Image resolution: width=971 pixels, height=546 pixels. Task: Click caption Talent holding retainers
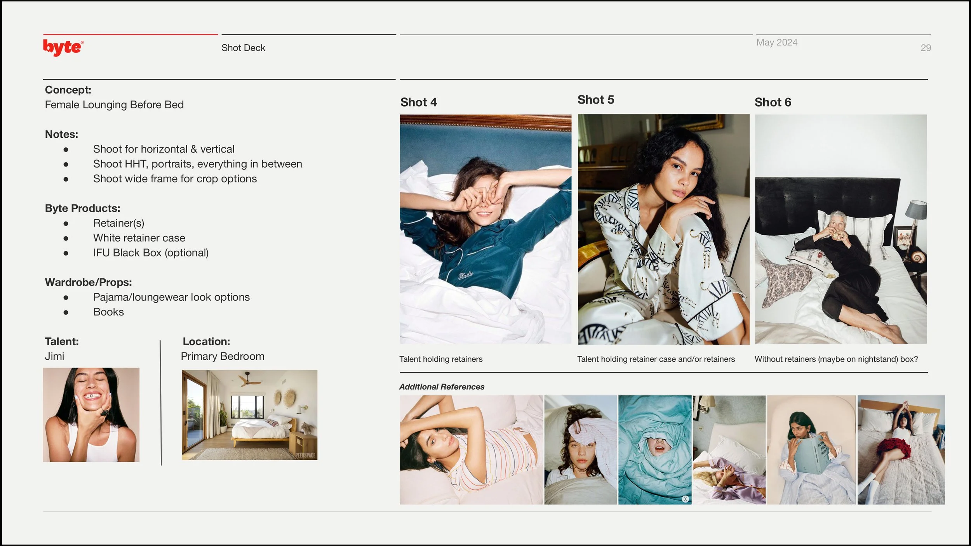tap(441, 359)
